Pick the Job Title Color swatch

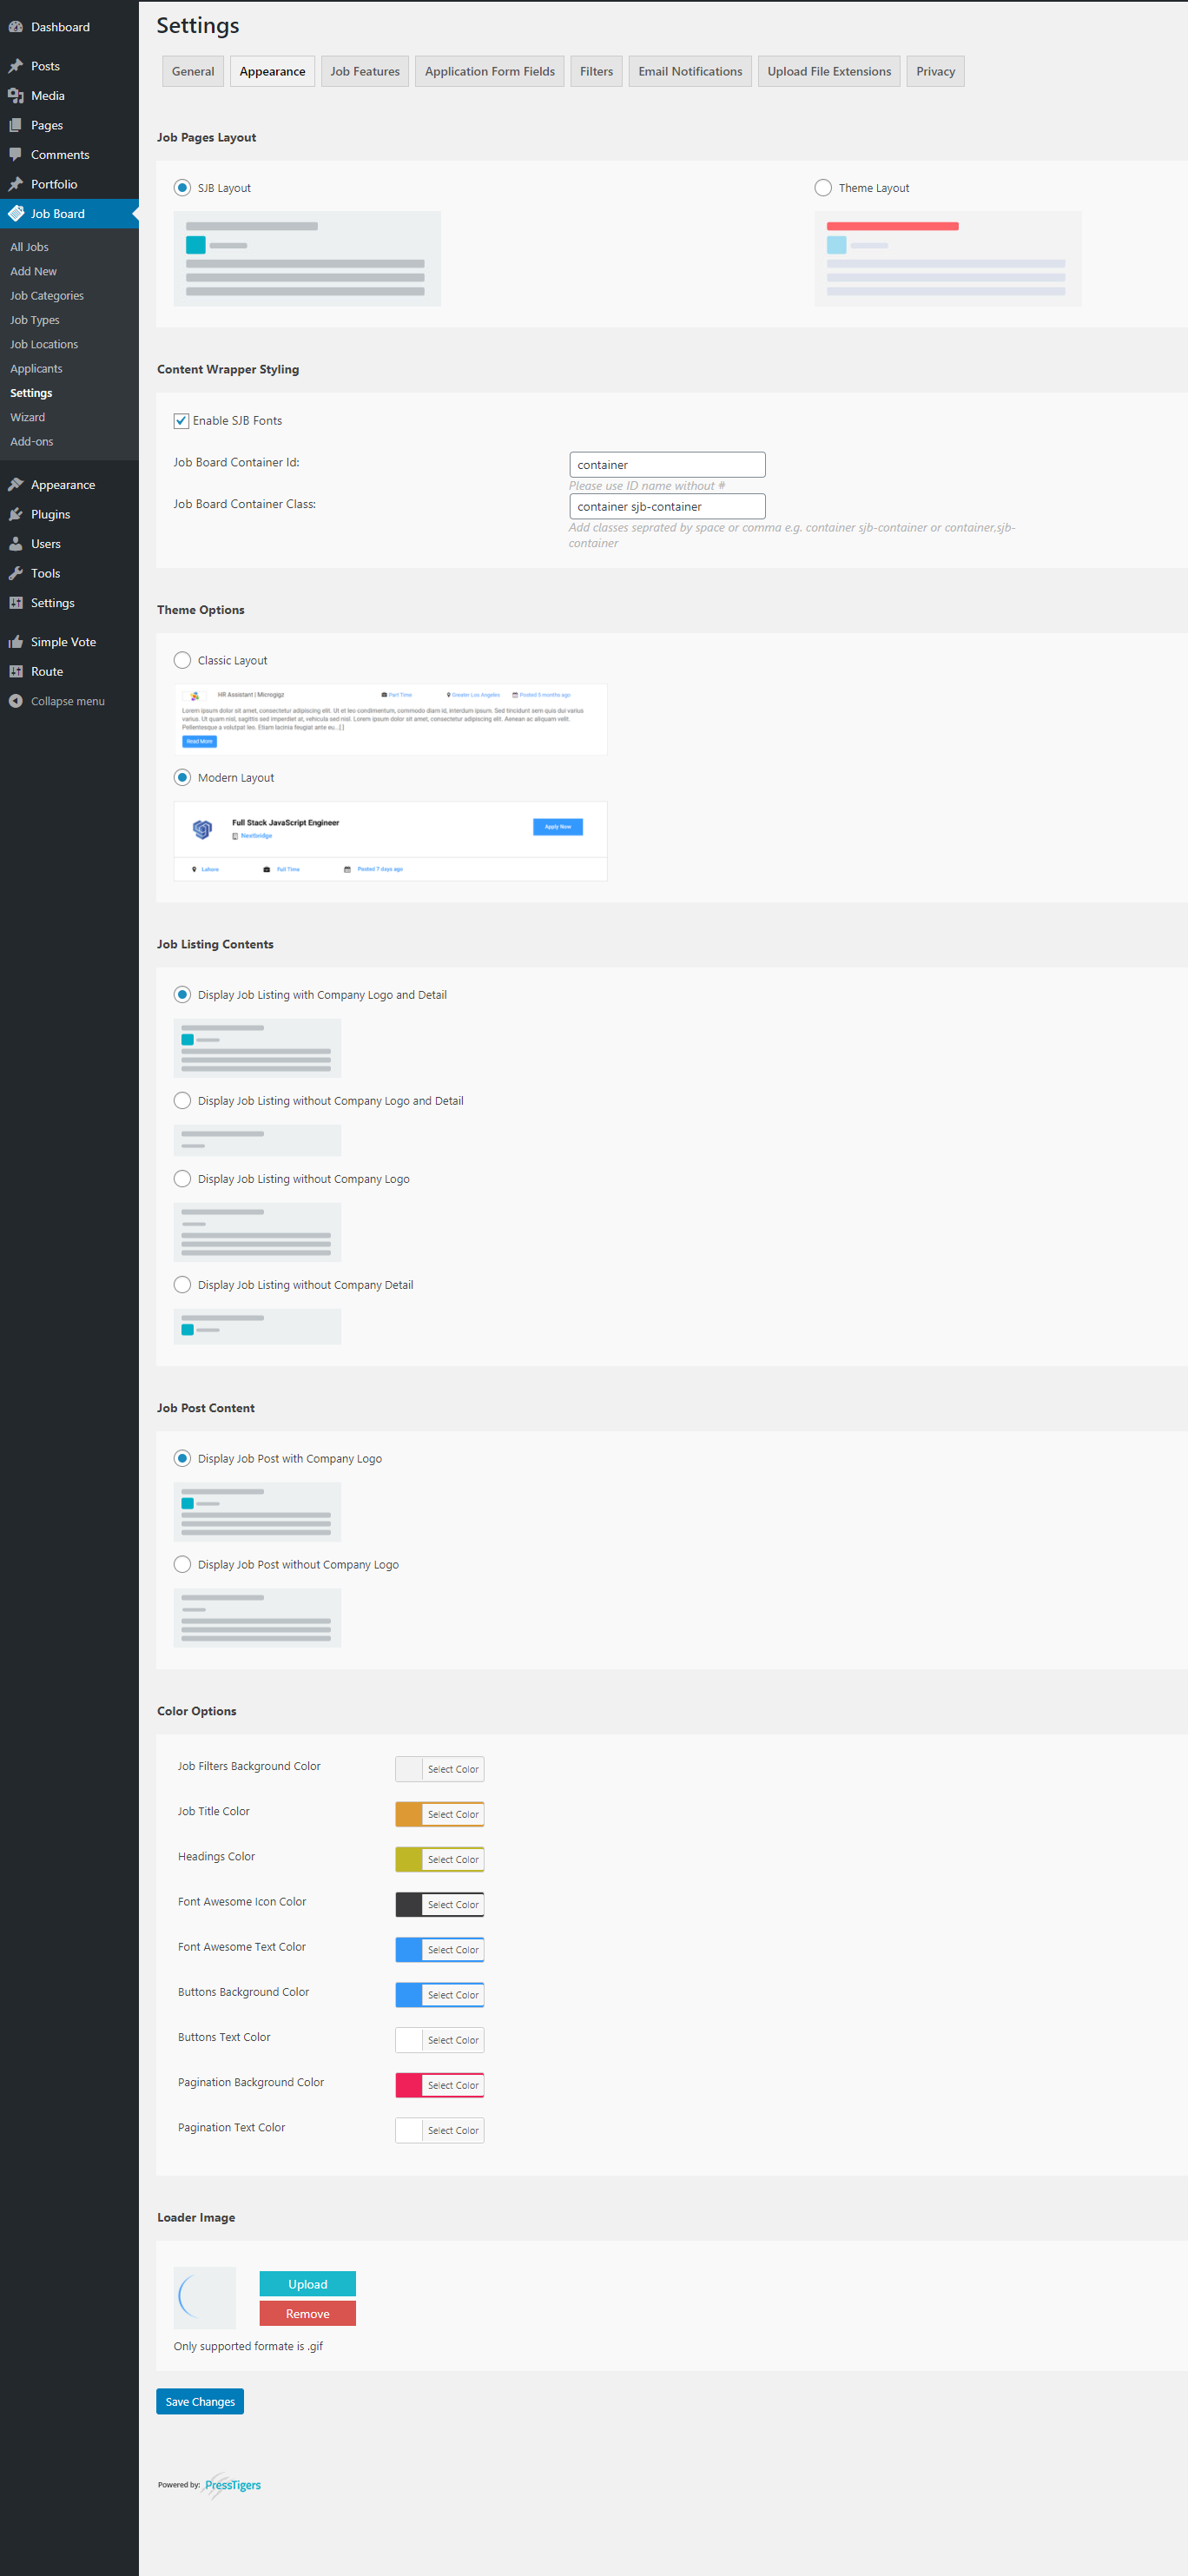tap(409, 1814)
